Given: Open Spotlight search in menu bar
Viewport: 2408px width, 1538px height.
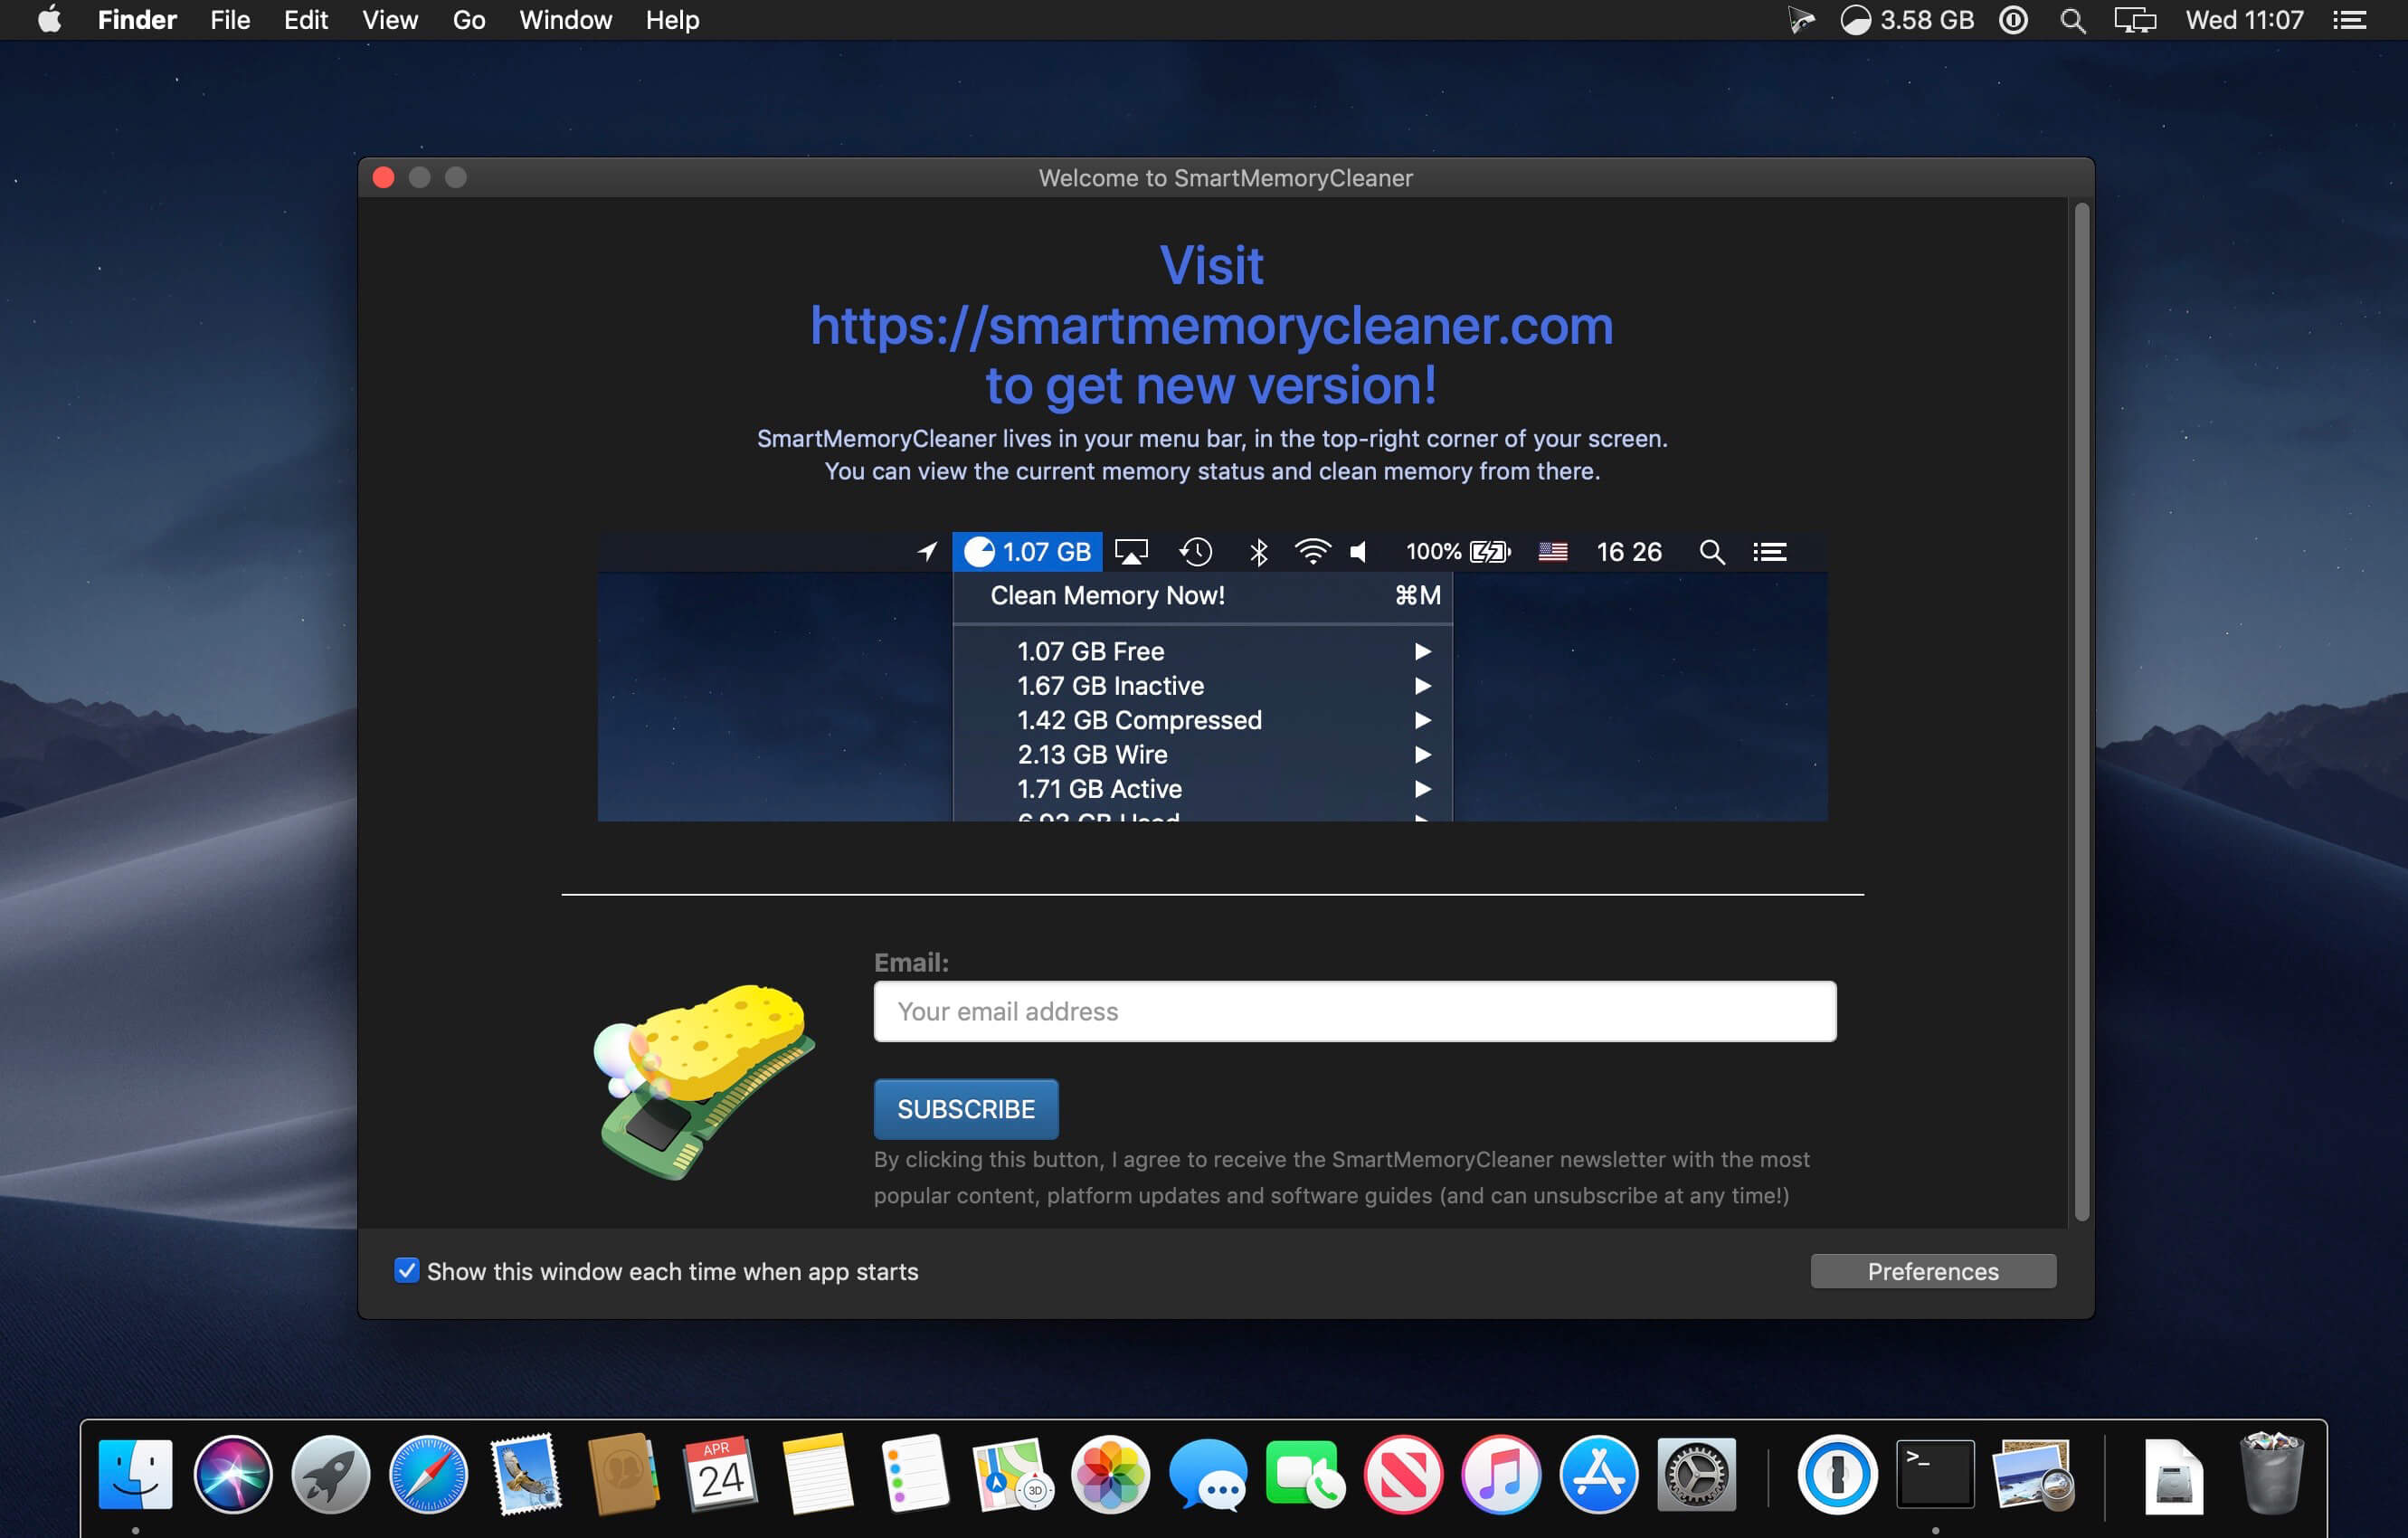Looking at the screenshot, I should click(2073, 20).
